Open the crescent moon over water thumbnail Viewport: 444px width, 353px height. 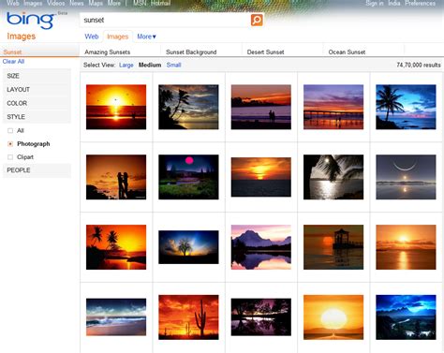click(x=406, y=177)
